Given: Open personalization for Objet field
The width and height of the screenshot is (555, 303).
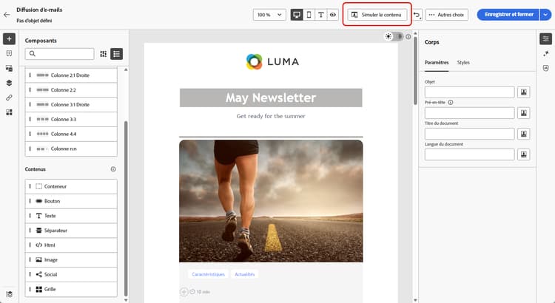Looking at the screenshot, I should (x=523, y=92).
